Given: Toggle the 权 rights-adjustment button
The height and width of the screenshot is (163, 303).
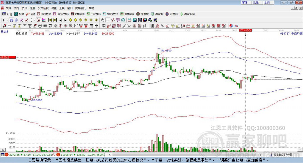Looking at the screenshot, I should [39, 20].
